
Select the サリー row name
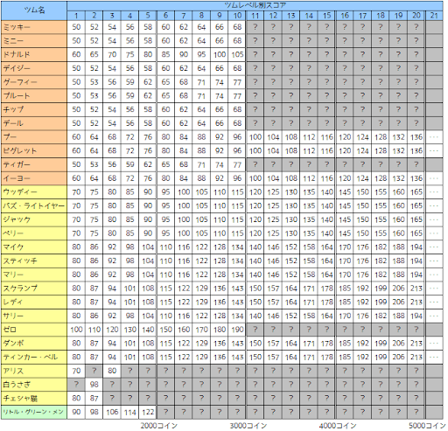34,316
